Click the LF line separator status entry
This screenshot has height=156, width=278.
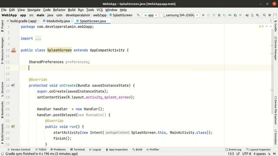[x=238, y=154]
